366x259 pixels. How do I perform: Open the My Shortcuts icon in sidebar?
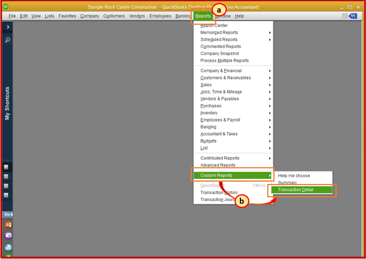pyautogui.click(x=6, y=167)
